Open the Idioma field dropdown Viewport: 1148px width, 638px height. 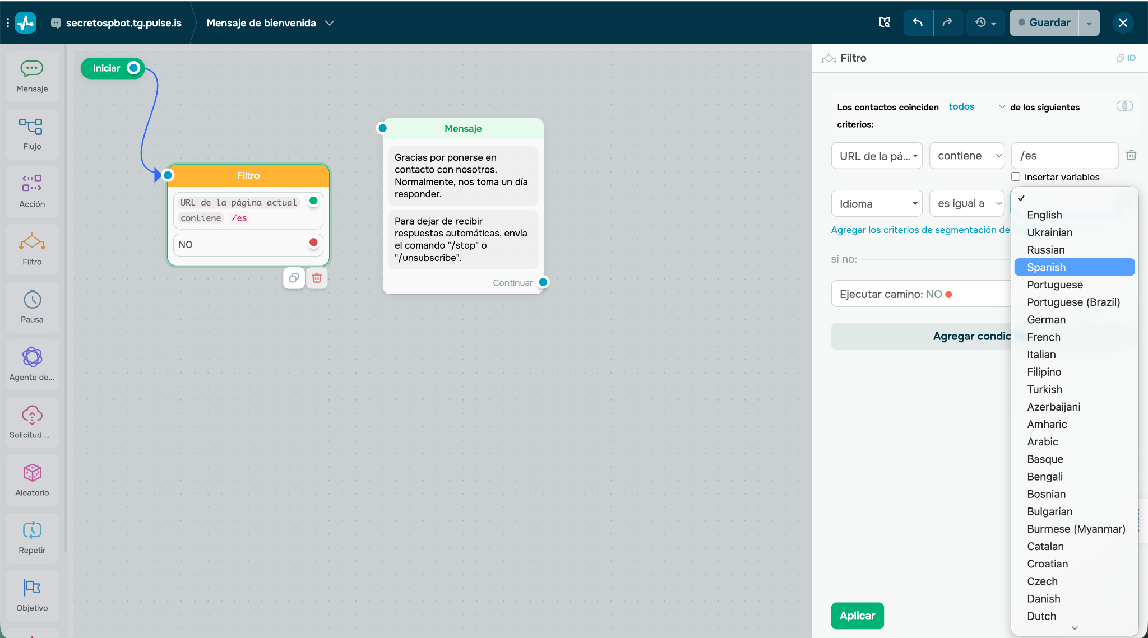[x=877, y=204]
